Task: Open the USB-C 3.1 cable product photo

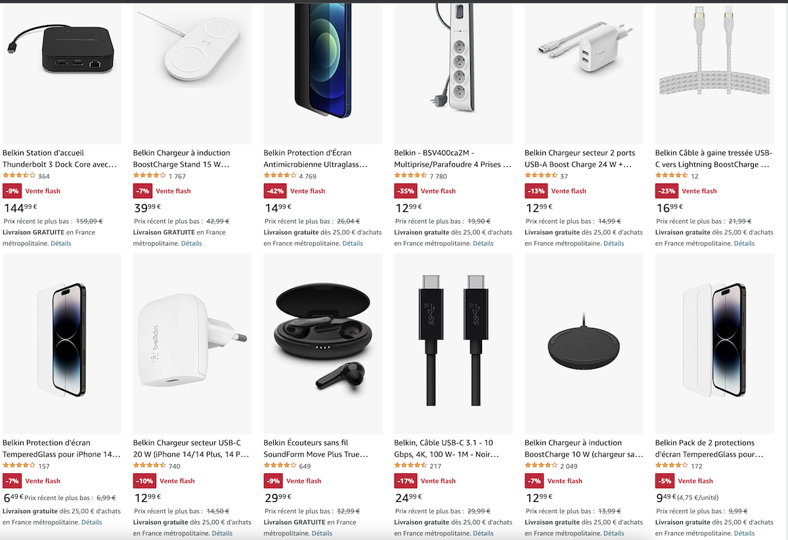Action: (453, 344)
